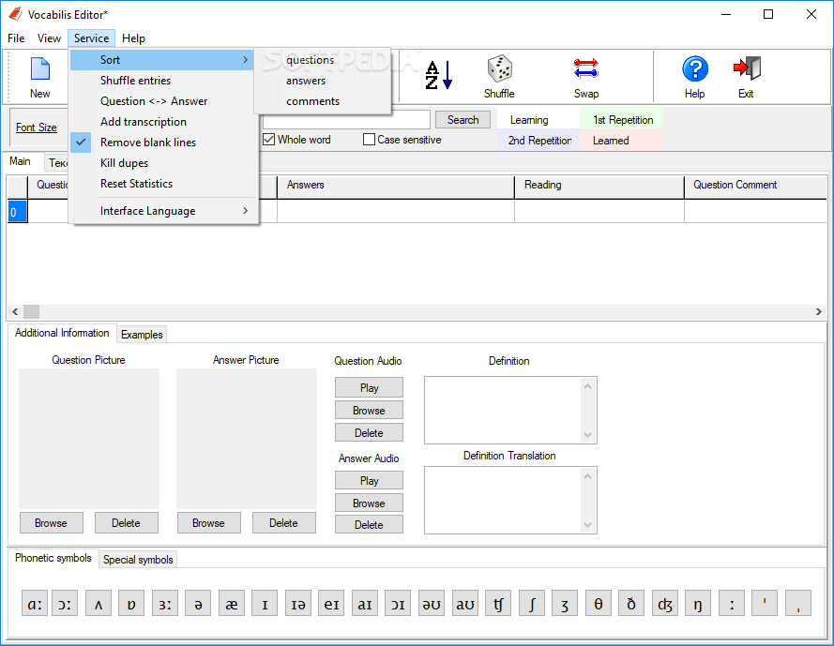
Task: Open the File menu
Action: click(16, 38)
